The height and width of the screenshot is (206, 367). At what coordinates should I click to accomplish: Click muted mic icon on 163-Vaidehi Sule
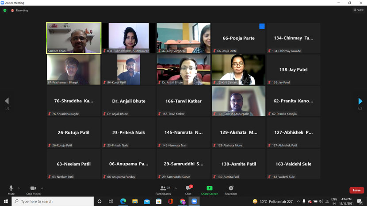point(269,177)
